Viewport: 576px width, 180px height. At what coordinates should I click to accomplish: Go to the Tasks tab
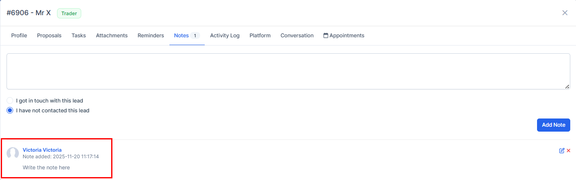pyautogui.click(x=79, y=36)
